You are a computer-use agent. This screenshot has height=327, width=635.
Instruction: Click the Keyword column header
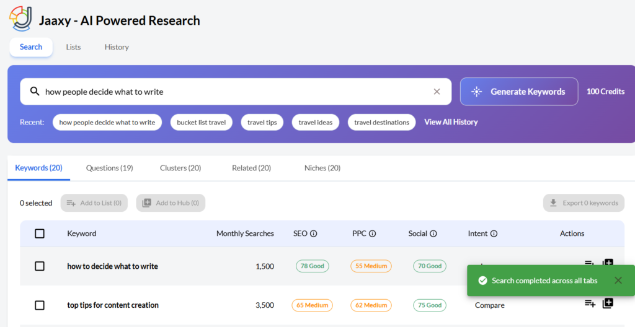coord(81,233)
